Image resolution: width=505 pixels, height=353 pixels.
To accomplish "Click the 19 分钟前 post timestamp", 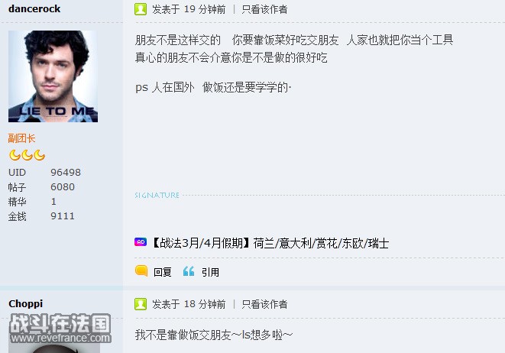I will click(205, 9).
